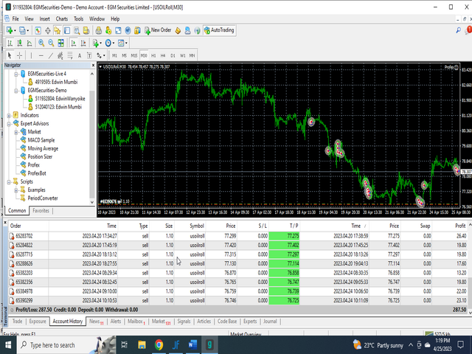Toggle the AutoTrading button
Viewport: 472px width, 354px height.
(x=219, y=30)
